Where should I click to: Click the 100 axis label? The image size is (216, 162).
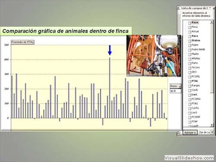pyautogui.click(x=6, y=103)
